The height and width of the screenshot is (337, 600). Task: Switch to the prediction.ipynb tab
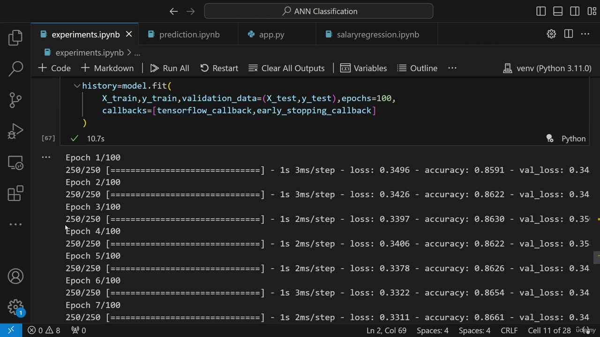pos(188,34)
